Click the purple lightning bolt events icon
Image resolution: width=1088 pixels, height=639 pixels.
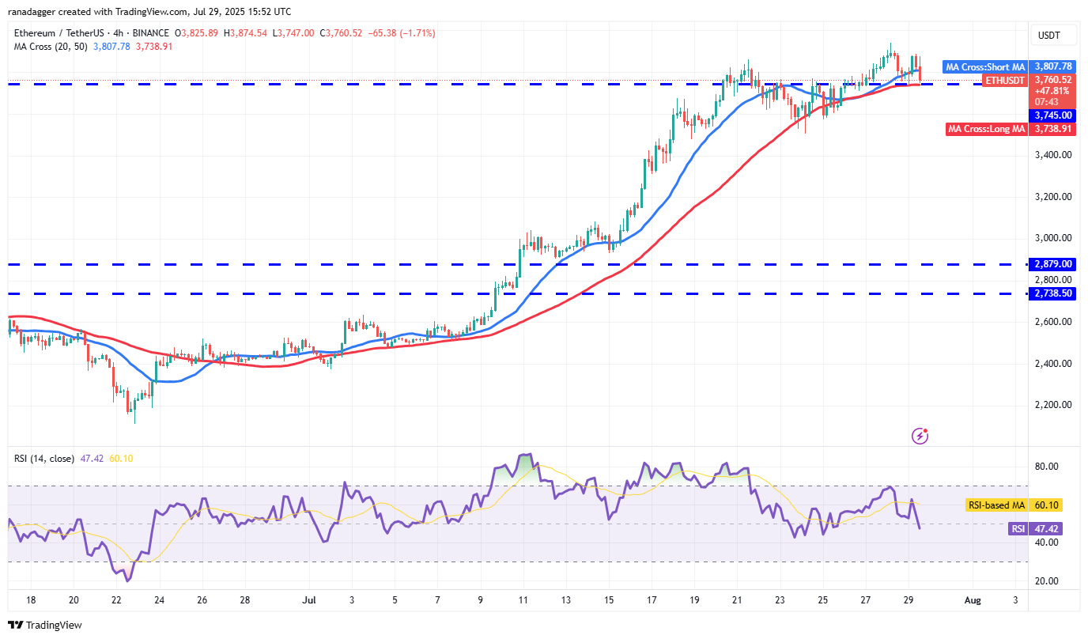[x=920, y=436]
